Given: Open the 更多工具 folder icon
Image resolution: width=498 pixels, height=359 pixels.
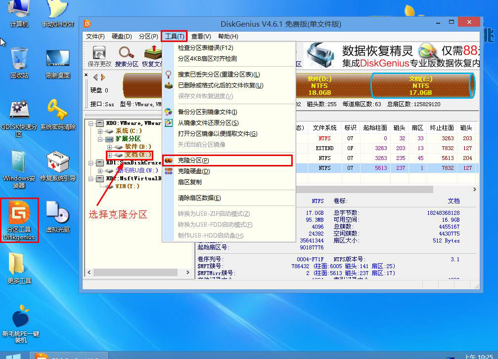Looking at the screenshot, I should 19,268.
